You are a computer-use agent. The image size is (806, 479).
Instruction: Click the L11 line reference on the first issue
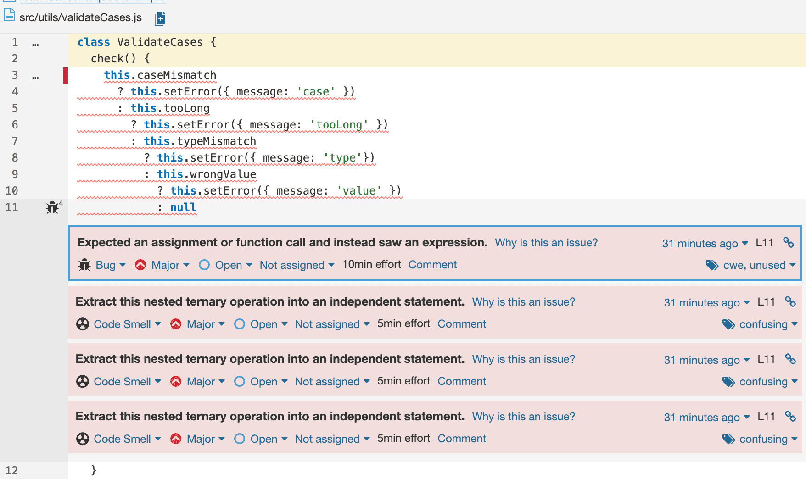pyautogui.click(x=764, y=243)
